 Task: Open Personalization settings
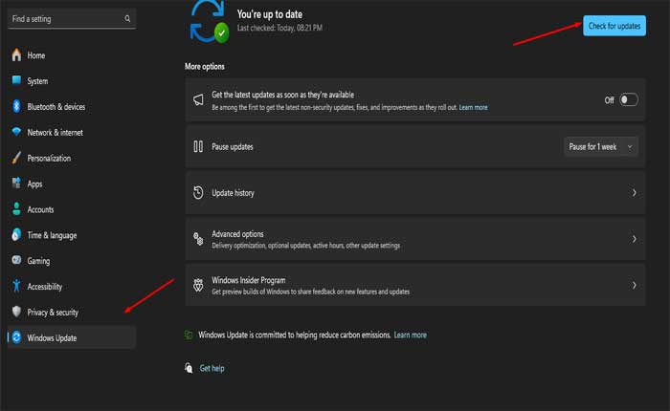tap(72, 158)
